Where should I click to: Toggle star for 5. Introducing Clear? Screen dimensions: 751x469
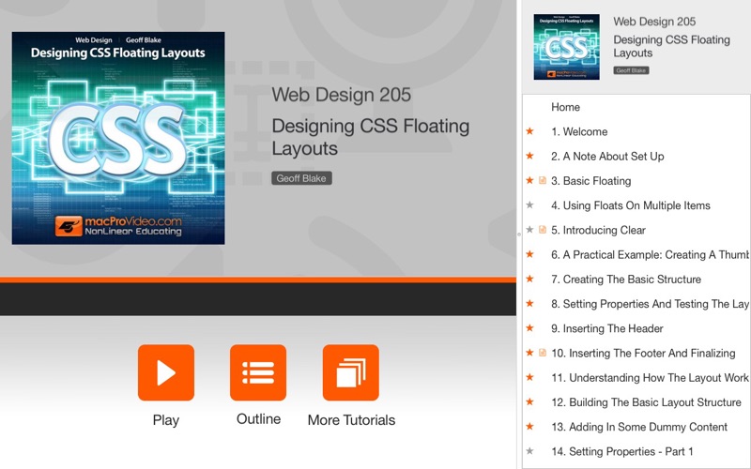point(529,230)
